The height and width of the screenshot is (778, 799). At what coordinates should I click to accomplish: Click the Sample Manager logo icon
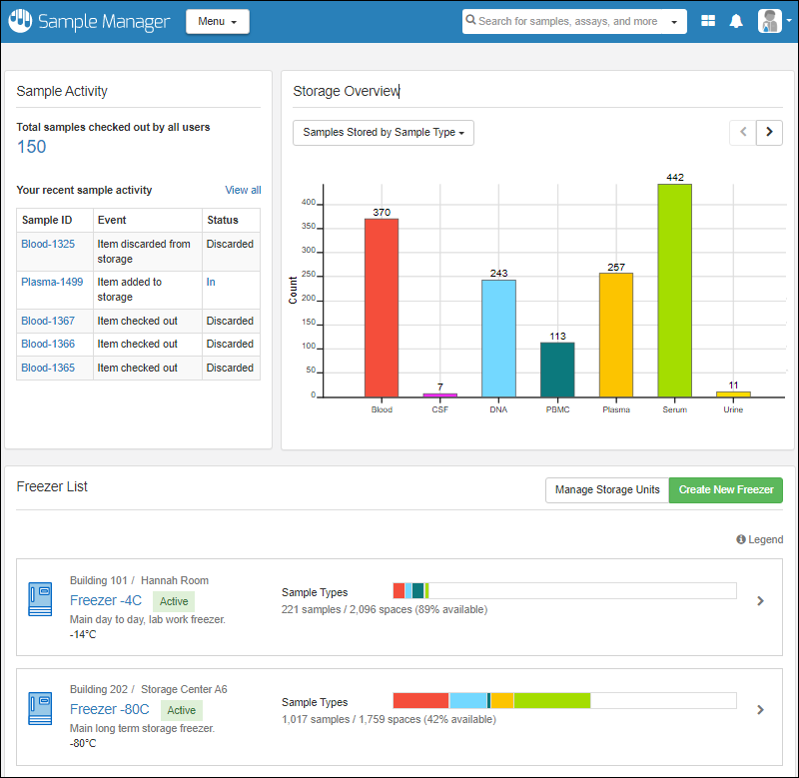[20, 21]
